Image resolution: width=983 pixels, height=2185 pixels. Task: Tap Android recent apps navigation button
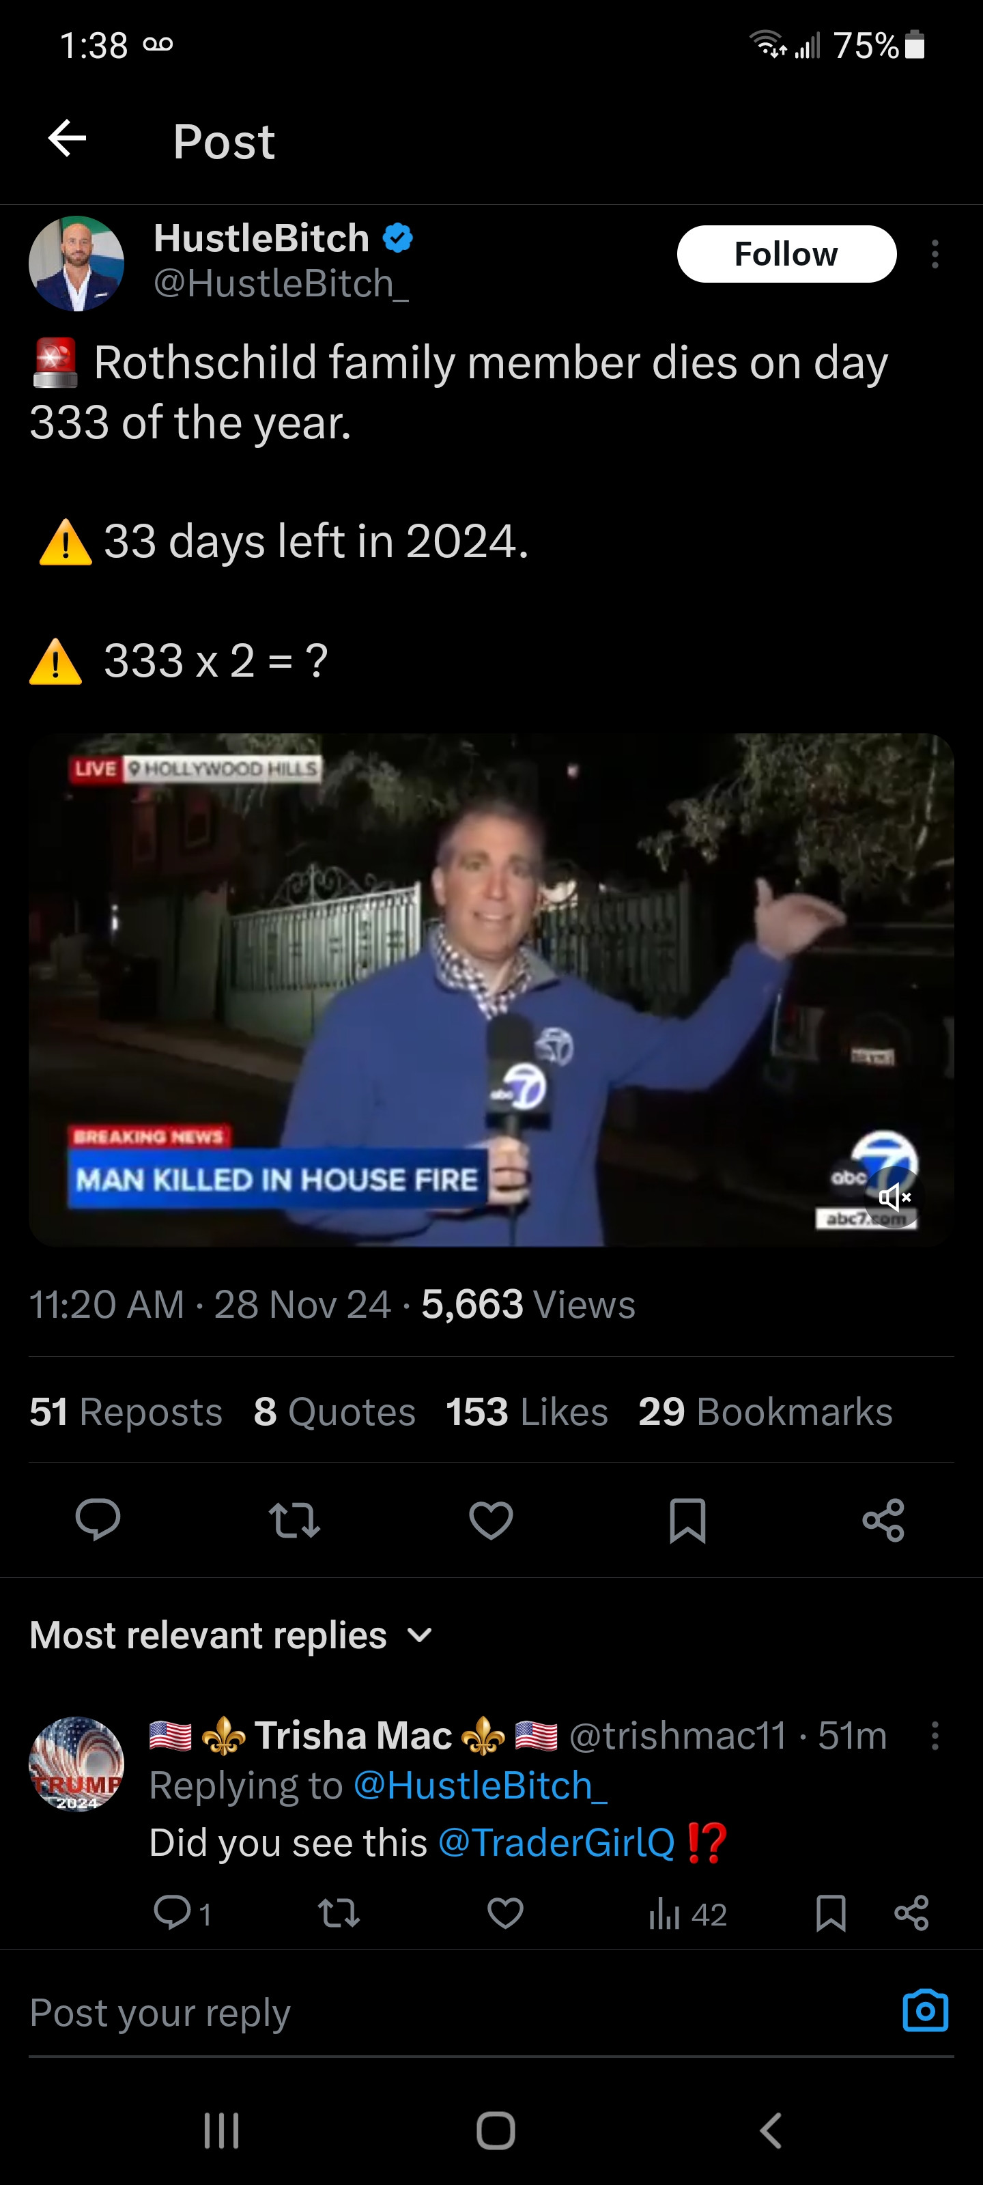(x=221, y=2130)
